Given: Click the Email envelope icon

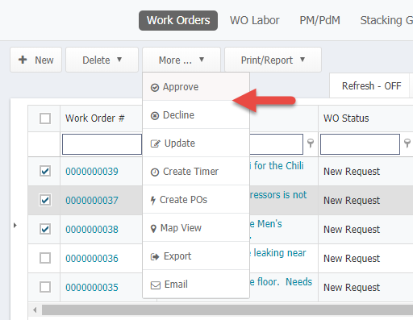Looking at the screenshot, I should 156,285.
